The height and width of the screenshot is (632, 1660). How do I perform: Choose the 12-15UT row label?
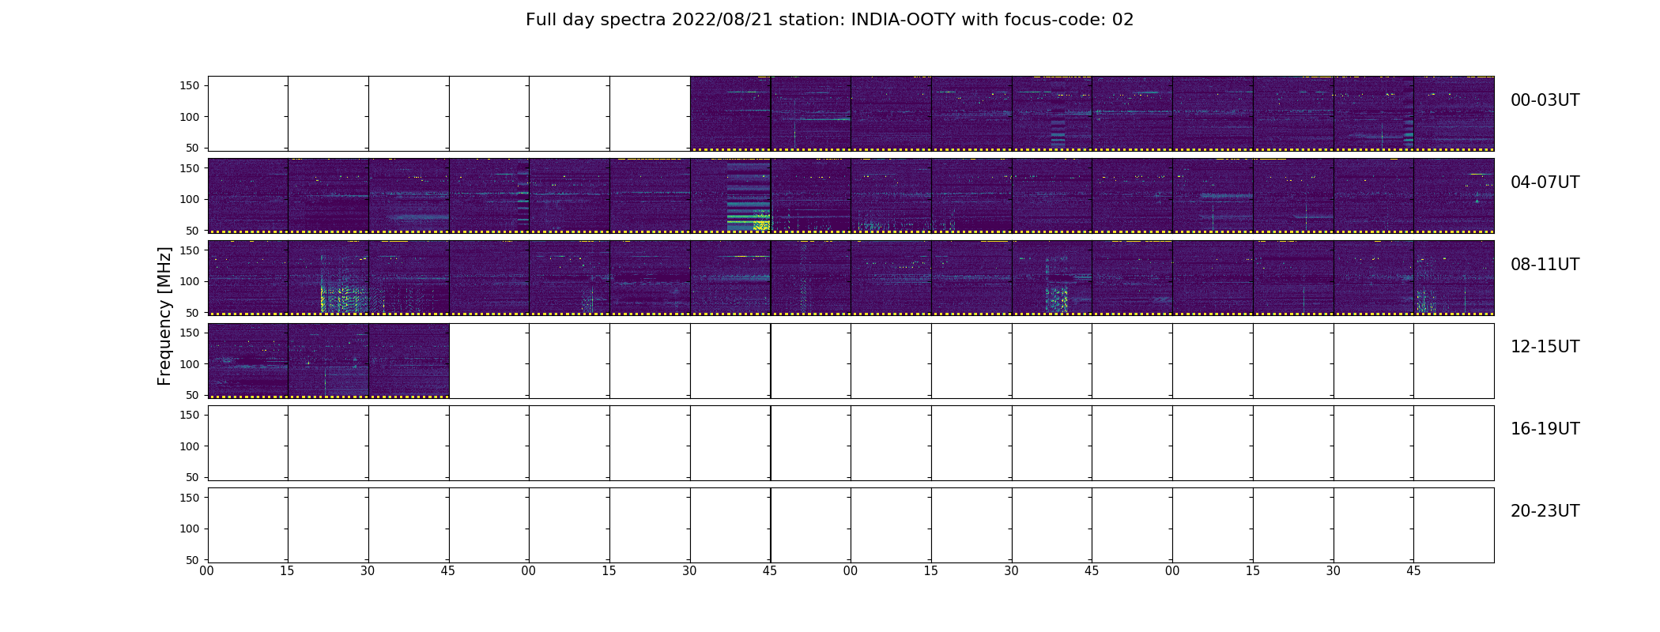tap(1545, 347)
